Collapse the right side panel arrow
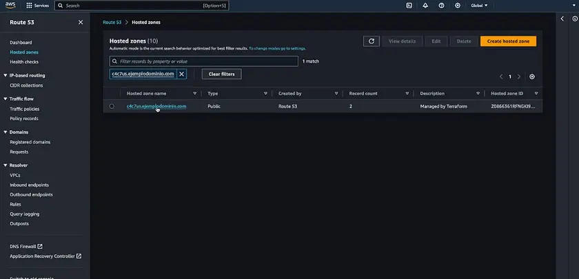This screenshot has width=579, height=279. (562, 19)
